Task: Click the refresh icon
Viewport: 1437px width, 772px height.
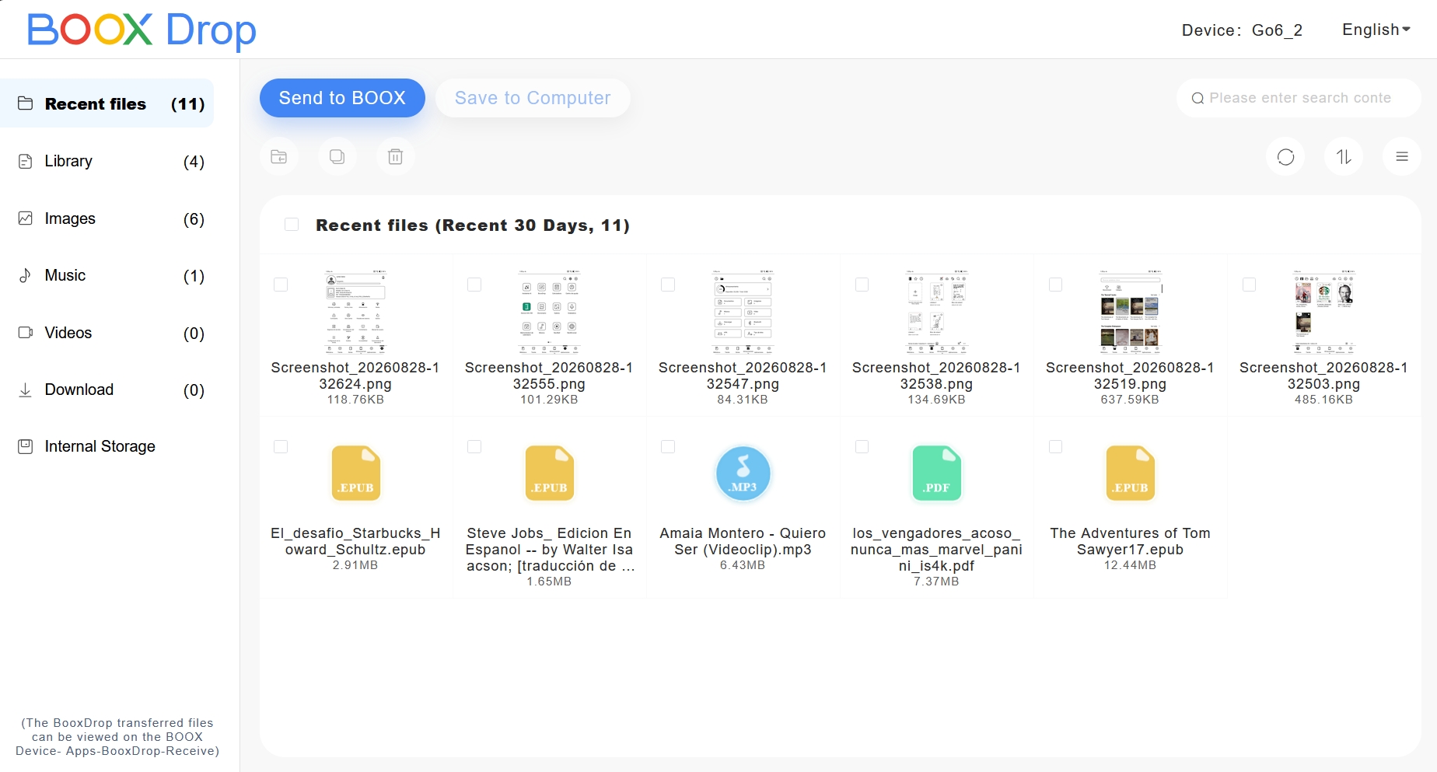Action: click(1286, 157)
